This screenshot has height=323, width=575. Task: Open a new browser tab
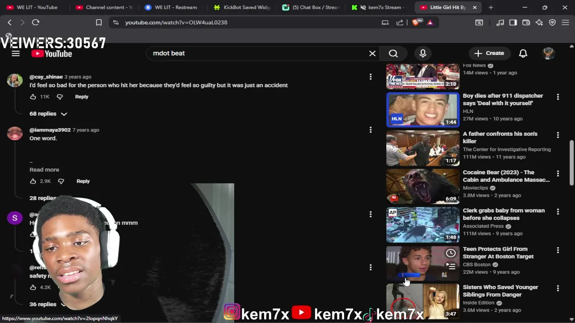point(491,7)
